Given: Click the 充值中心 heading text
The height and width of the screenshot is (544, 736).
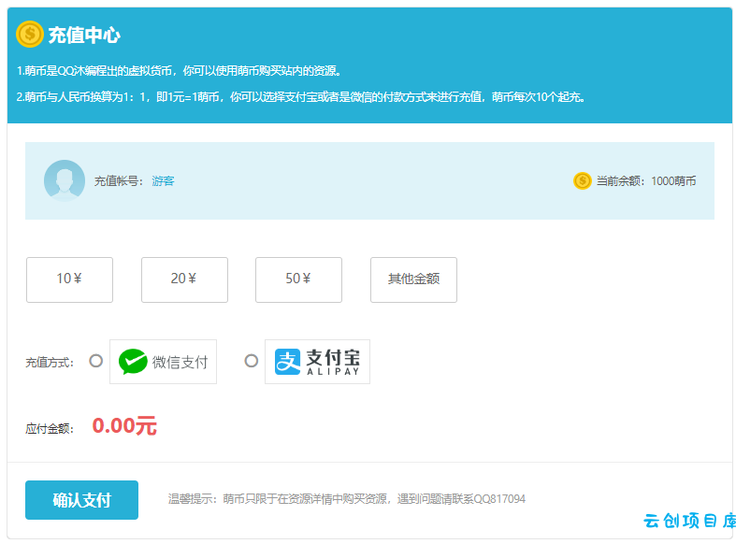Looking at the screenshot, I should (84, 36).
